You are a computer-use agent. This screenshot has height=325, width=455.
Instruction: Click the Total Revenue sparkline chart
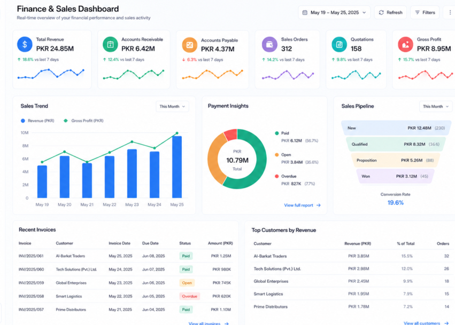pyautogui.click(x=51, y=74)
